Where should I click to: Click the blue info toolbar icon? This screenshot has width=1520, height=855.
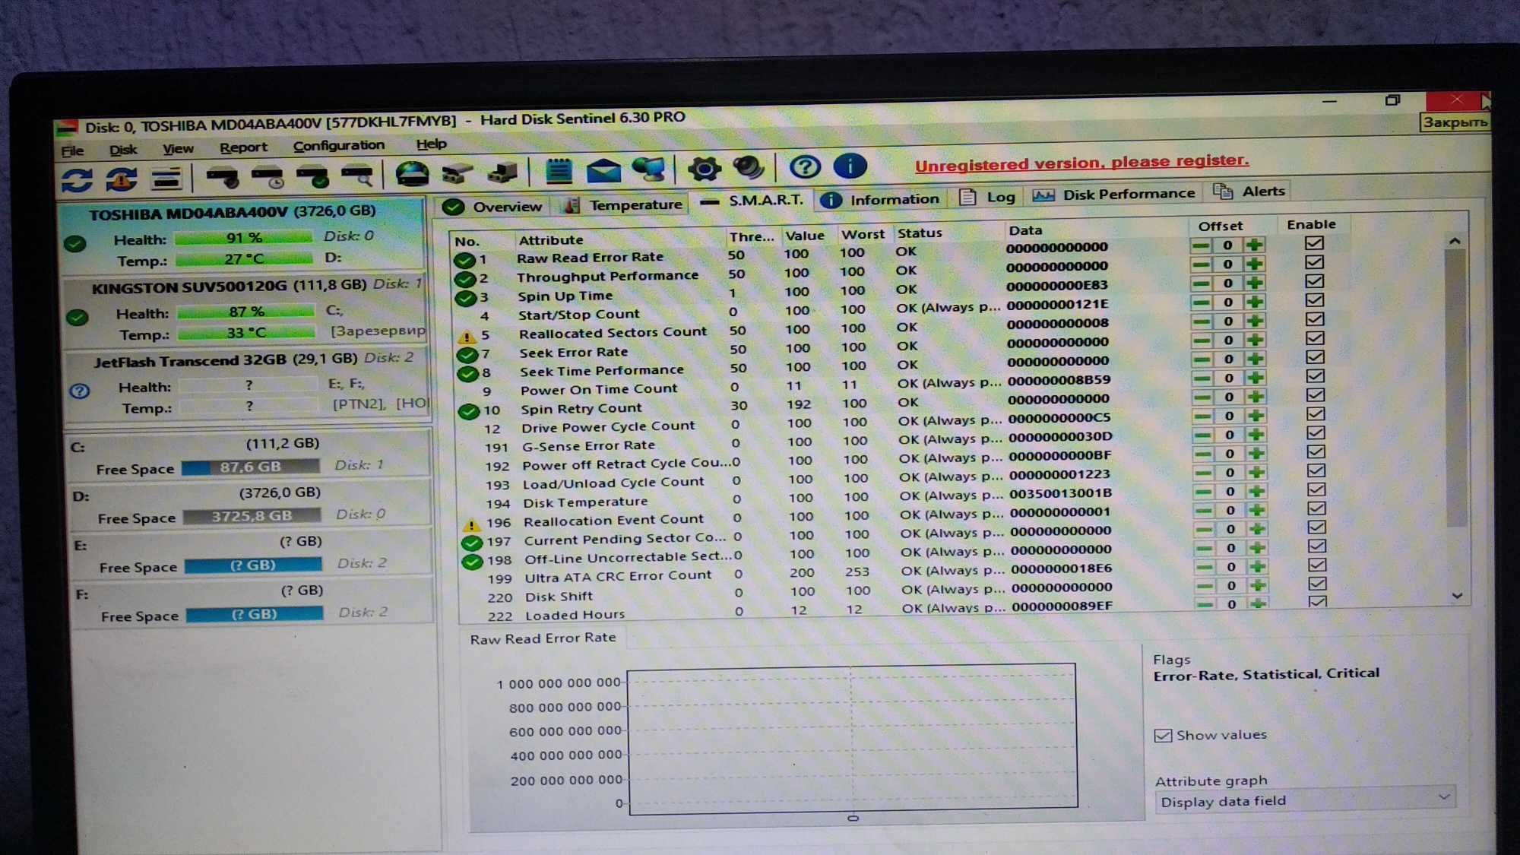coord(850,166)
